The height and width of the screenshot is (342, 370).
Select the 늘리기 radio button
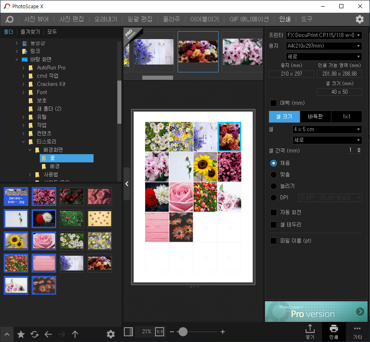274,186
